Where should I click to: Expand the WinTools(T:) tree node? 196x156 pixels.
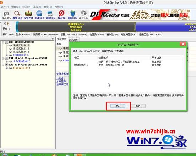click(x=7, y=68)
